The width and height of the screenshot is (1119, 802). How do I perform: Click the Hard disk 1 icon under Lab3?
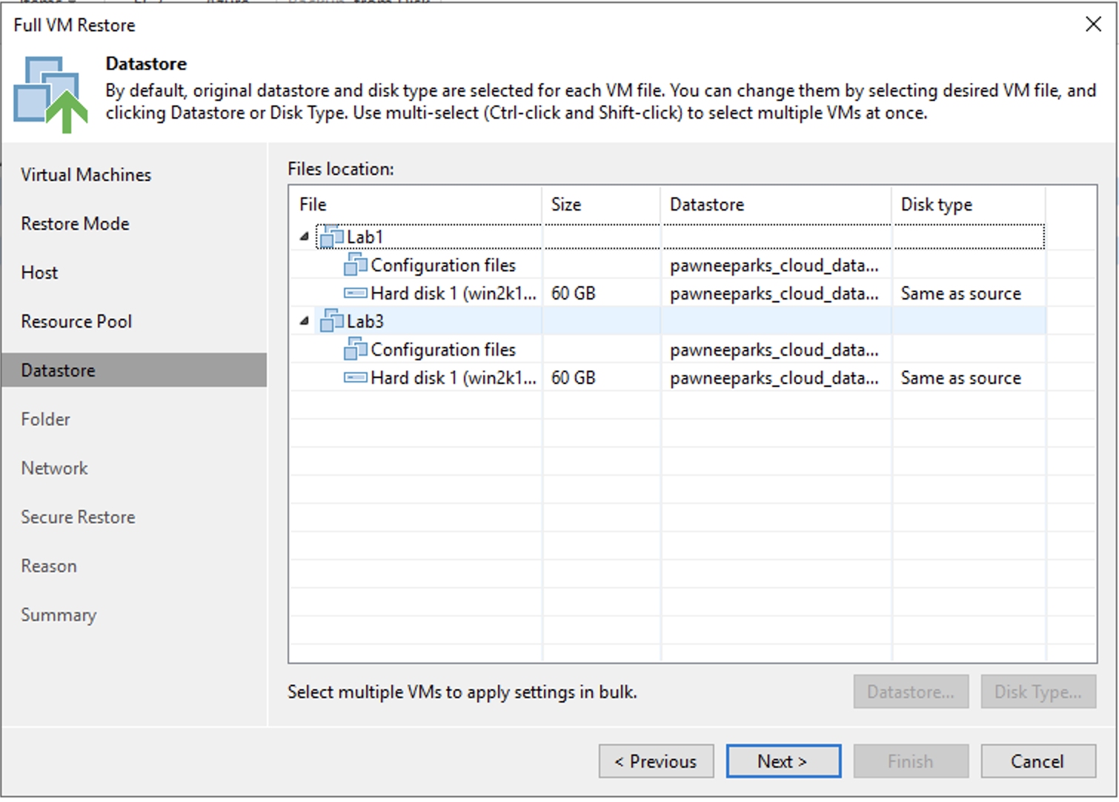[356, 378]
